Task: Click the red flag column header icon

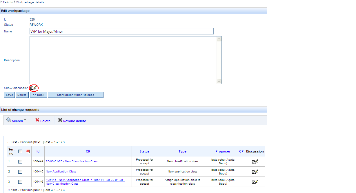Action: tap(28, 151)
